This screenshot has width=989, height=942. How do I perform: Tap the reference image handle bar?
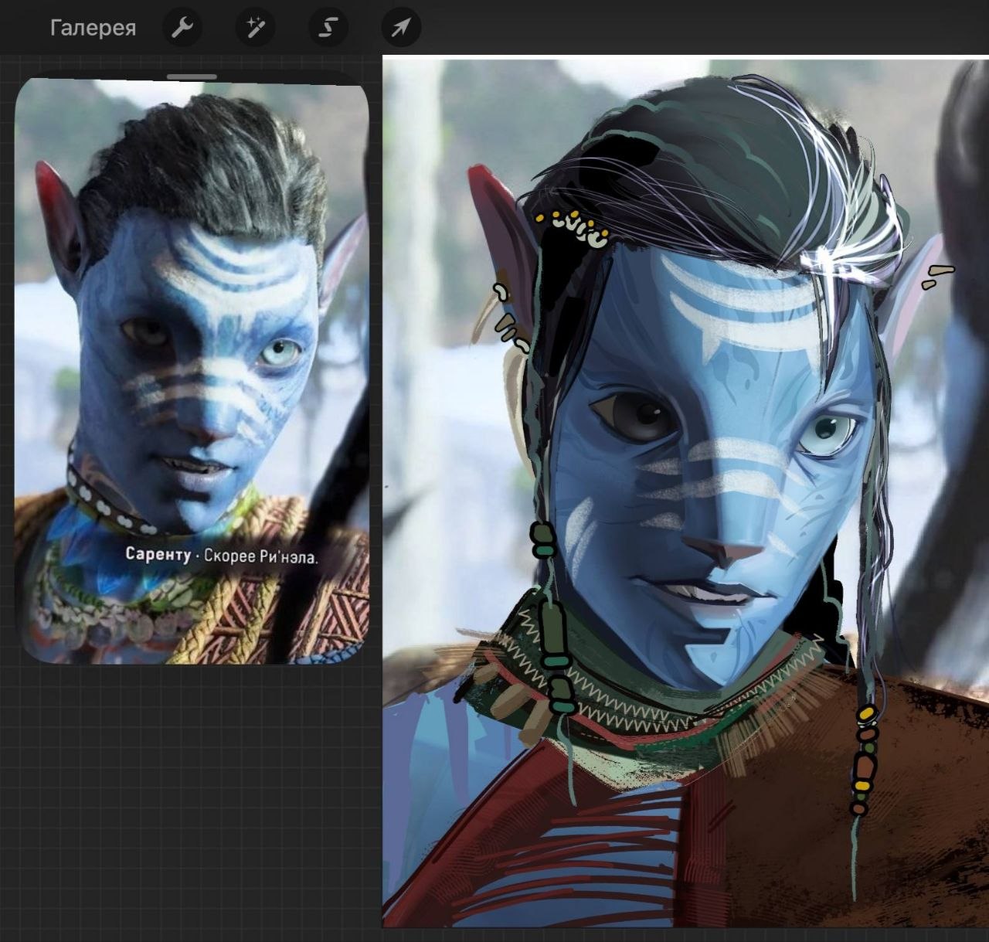pos(192,77)
